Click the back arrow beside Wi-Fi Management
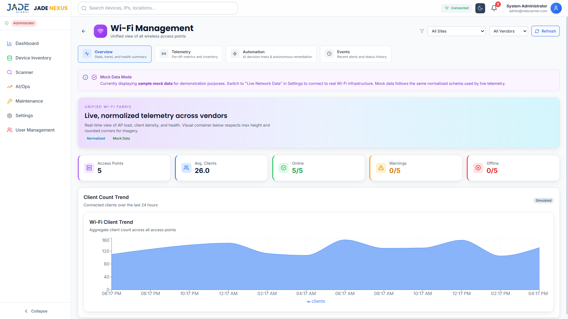The height and width of the screenshot is (319, 568). click(83, 31)
